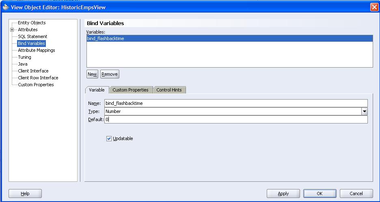Open the SQL Statement page
The image size is (380, 202).
(32, 36)
